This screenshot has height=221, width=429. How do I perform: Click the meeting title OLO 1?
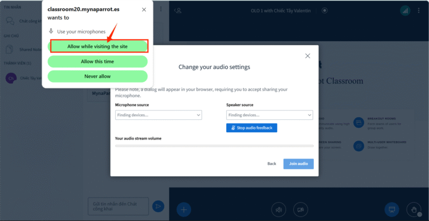tap(281, 11)
